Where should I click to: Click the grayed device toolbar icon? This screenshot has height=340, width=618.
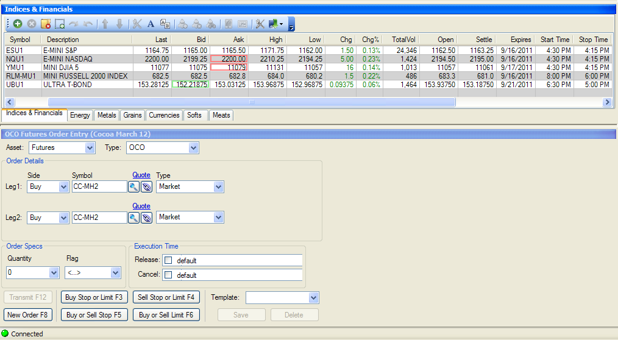228,24
